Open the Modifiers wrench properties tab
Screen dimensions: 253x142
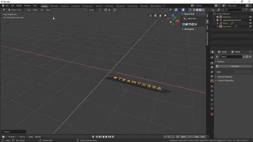coord(212,91)
